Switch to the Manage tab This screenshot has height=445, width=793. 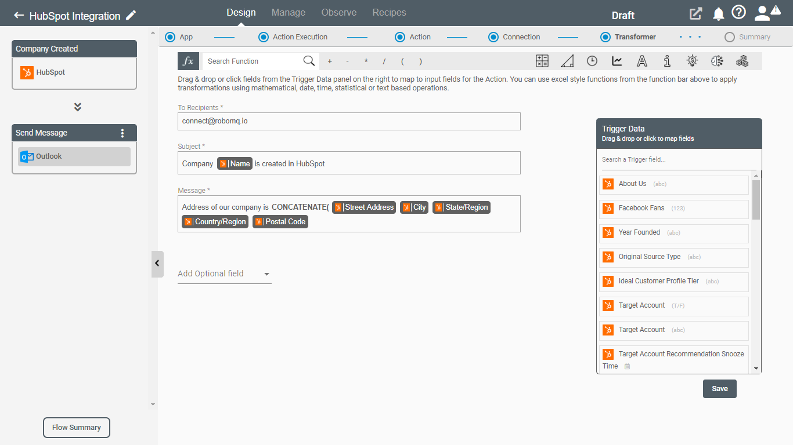[x=289, y=12]
